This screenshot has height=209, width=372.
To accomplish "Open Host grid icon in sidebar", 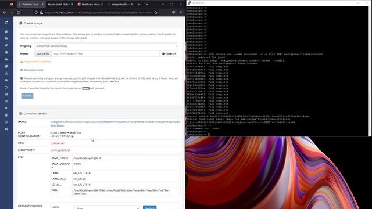I will tap(6, 94).
